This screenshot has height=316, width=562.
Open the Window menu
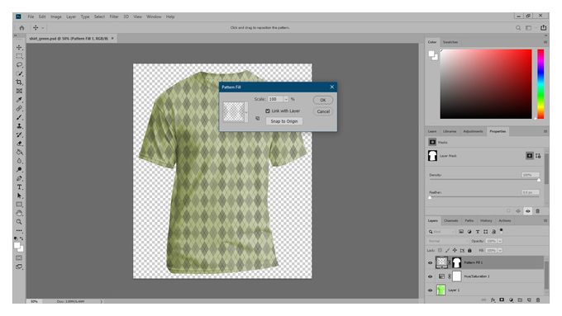click(154, 17)
